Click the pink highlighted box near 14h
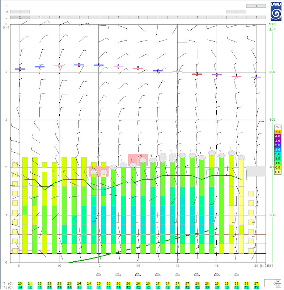Viewport: 284px width, 290px height. [138, 159]
